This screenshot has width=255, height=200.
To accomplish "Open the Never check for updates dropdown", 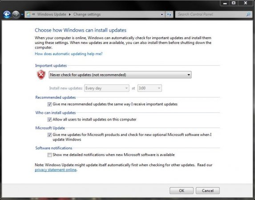I will pos(120,75).
